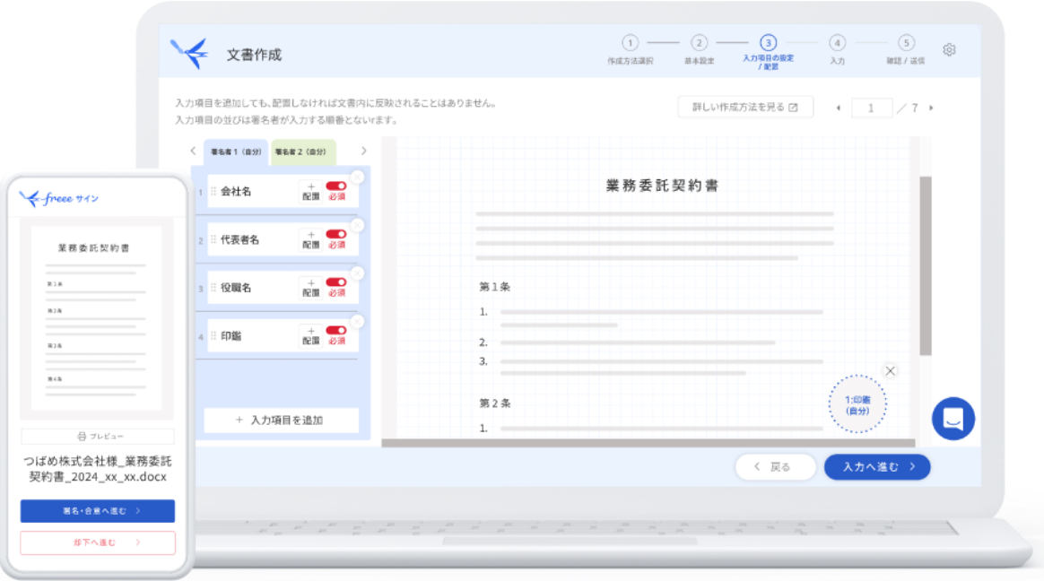Disable the 必須 switch for 役職名
The image size is (1044, 581).
click(x=336, y=282)
